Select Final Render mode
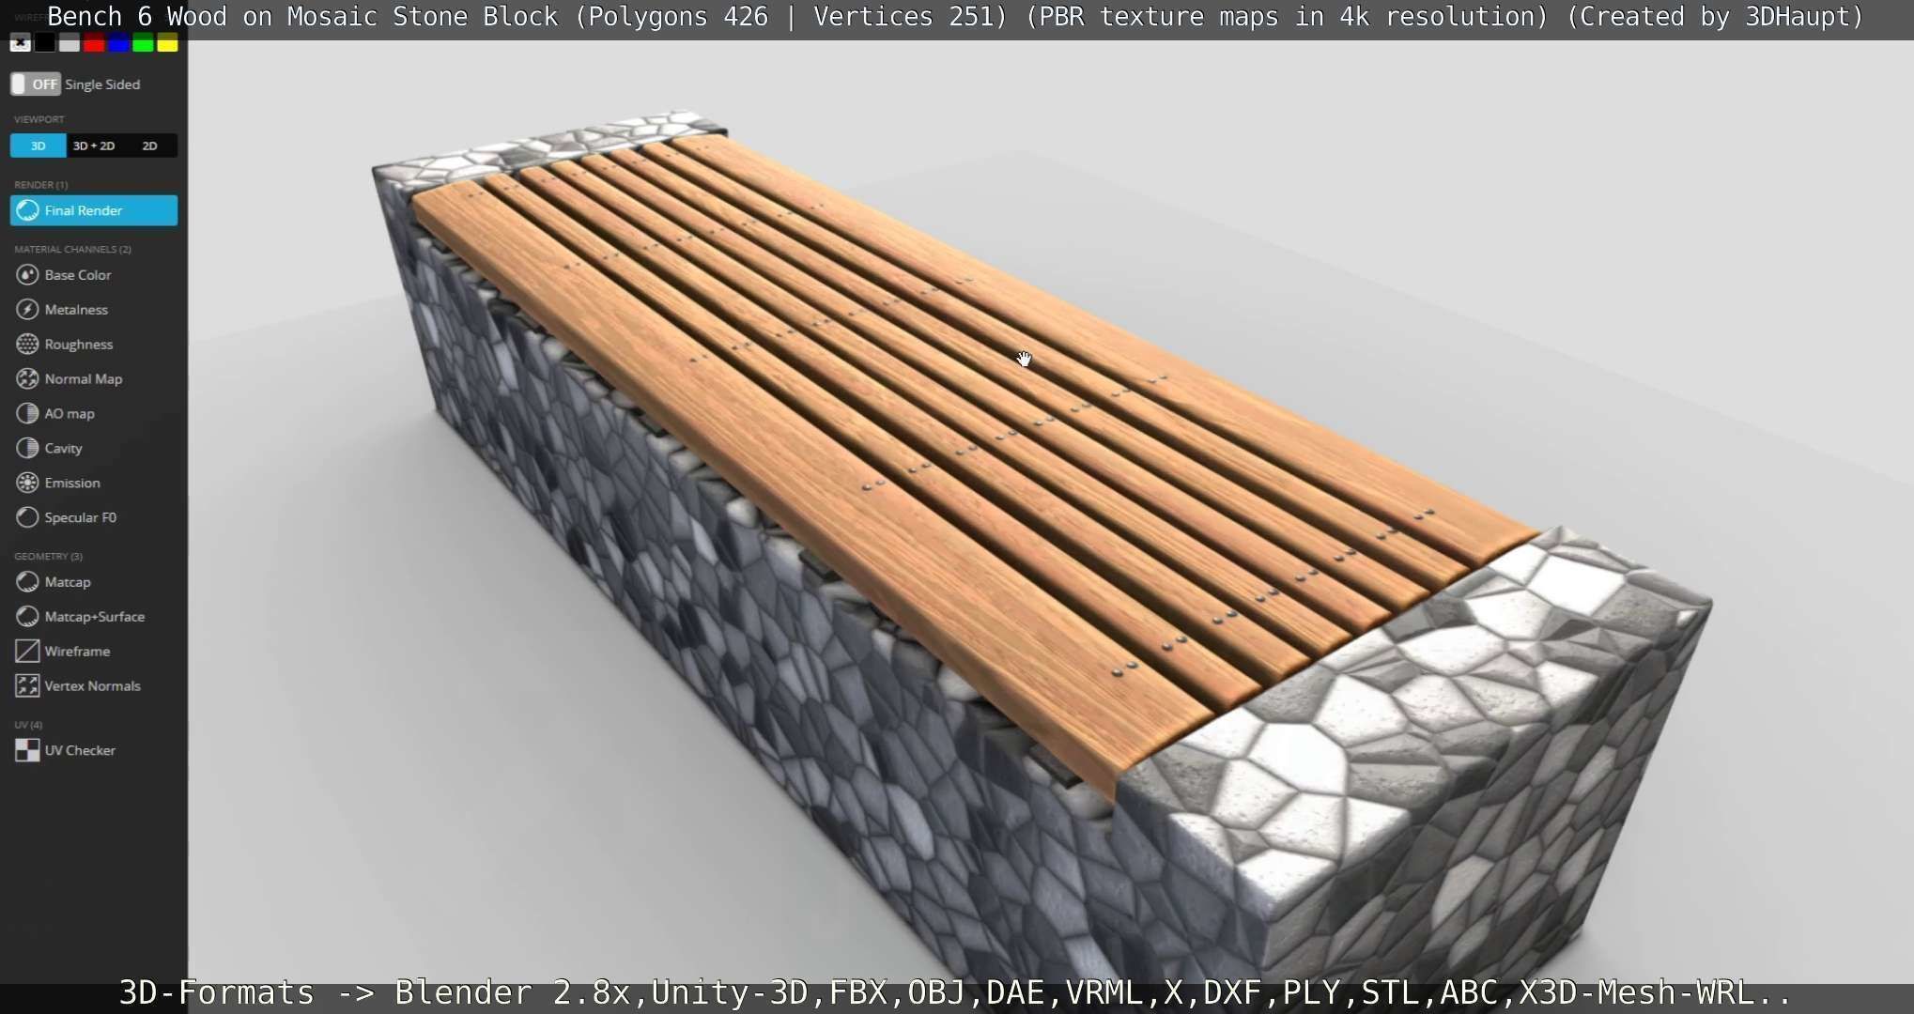 coord(94,210)
